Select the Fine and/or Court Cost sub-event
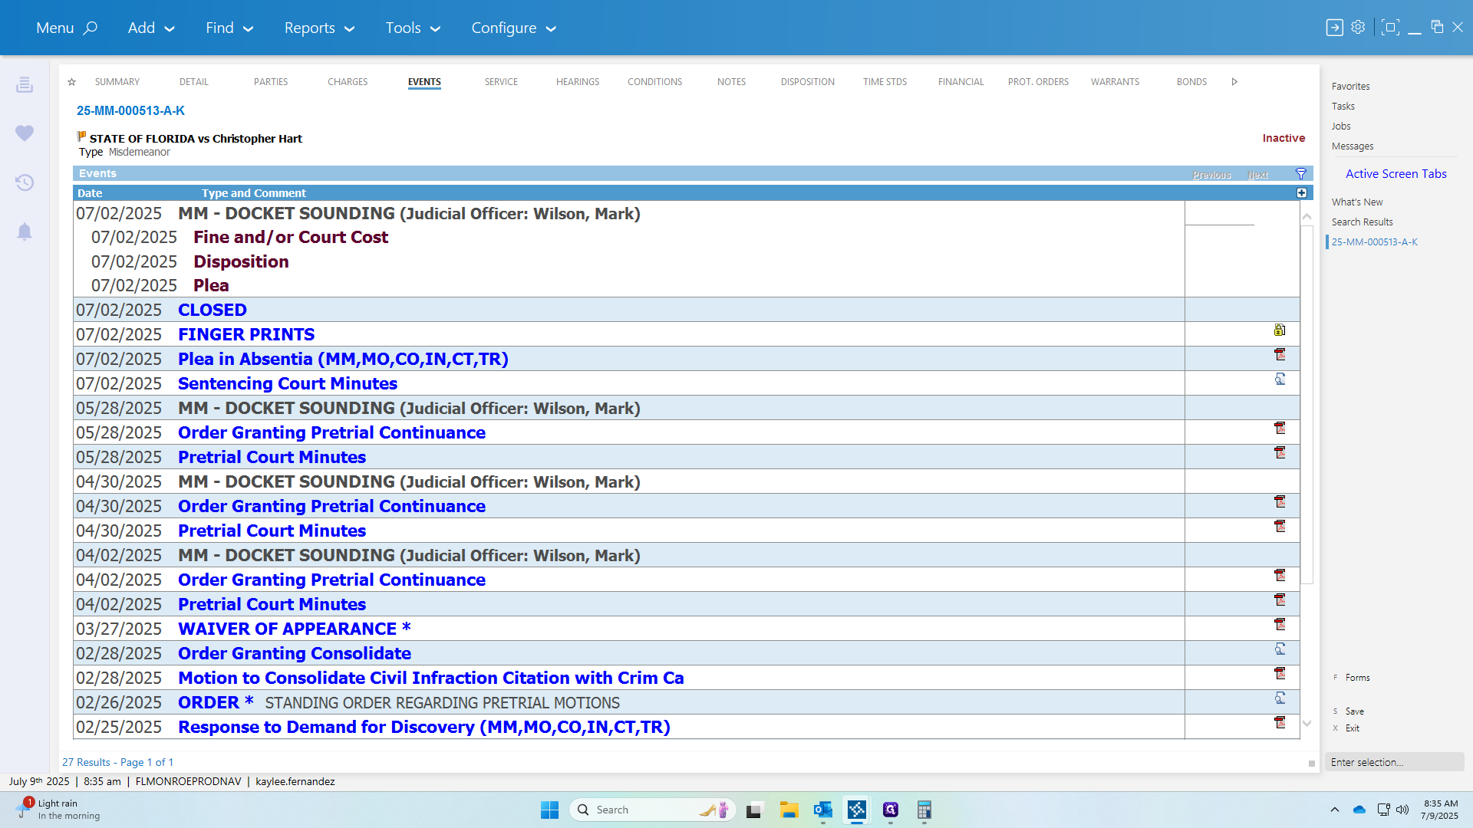This screenshot has width=1473, height=828. 291,238
